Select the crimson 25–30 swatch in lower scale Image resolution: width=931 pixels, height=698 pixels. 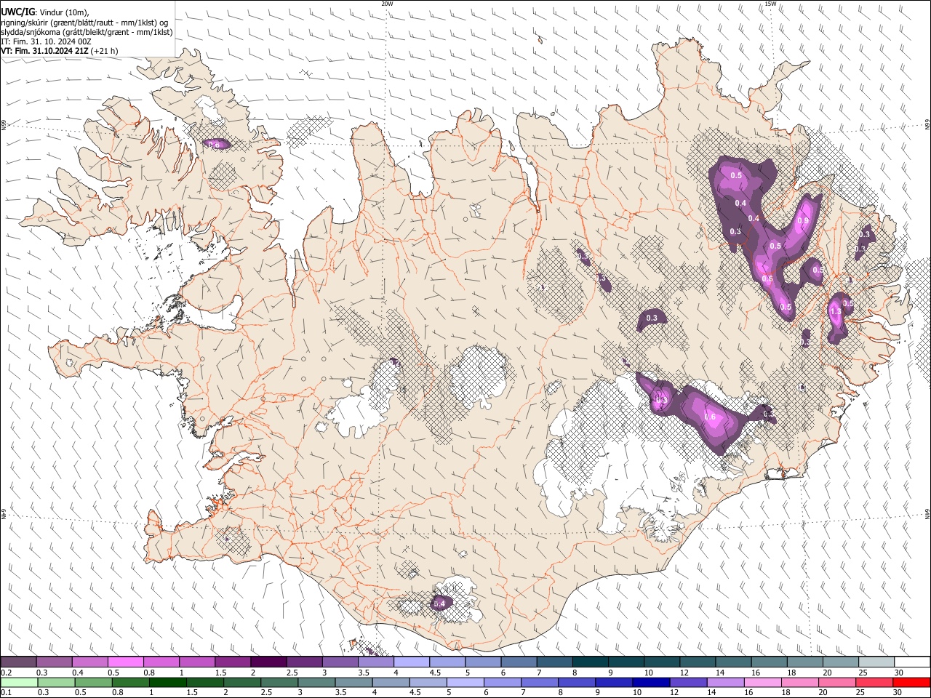coord(874,682)
